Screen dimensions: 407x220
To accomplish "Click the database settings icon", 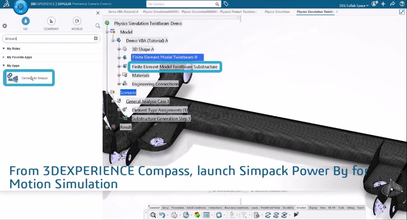I will [256, 215].
